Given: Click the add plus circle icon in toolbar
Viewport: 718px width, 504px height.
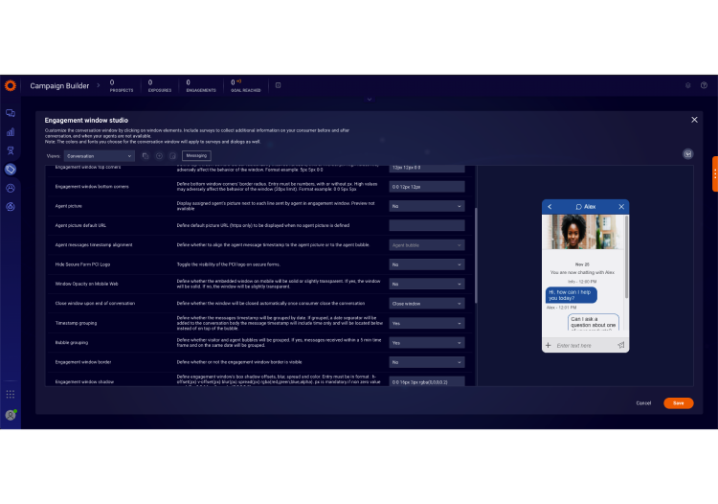Looking at the screenshot, I should [x=159, y=156].
